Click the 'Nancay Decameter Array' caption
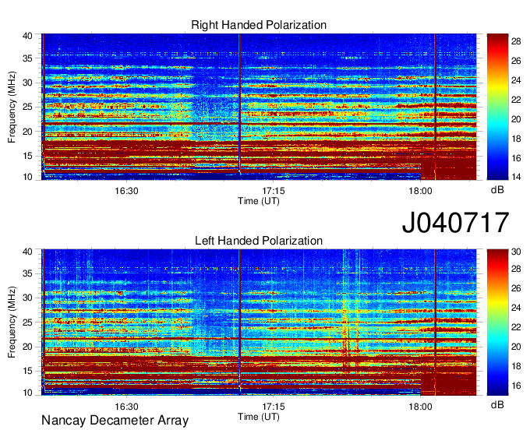Screen dimensions: 530x430 pos(115,420)
